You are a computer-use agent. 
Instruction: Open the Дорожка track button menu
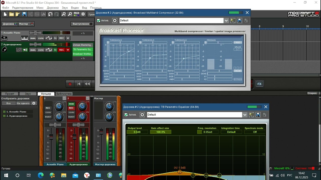[x=10, y=24]
